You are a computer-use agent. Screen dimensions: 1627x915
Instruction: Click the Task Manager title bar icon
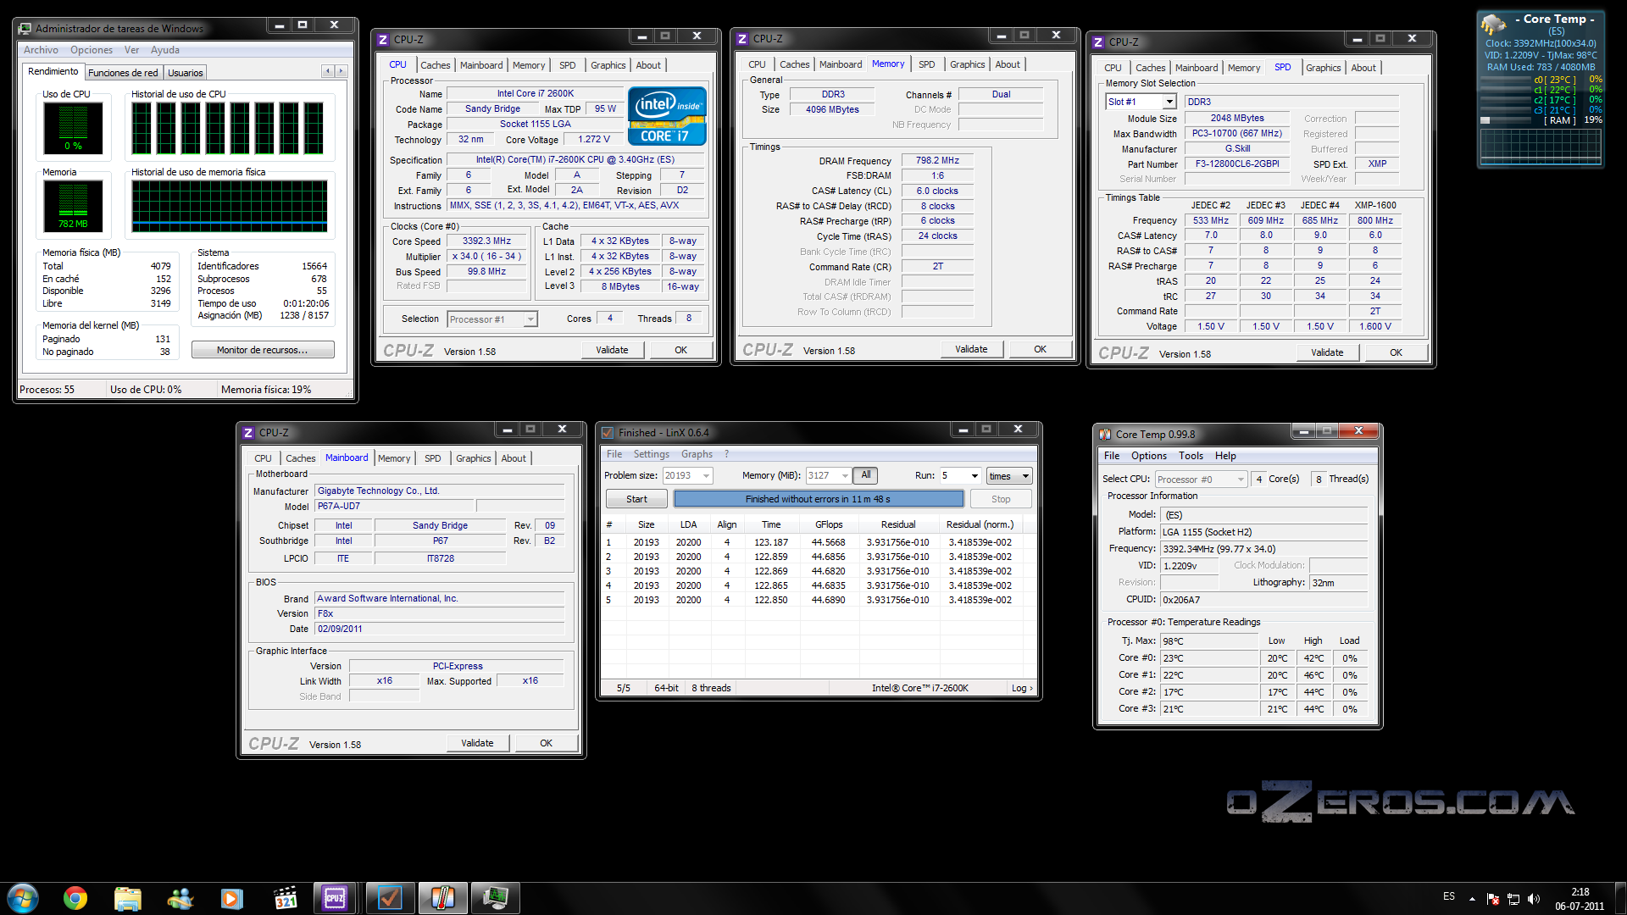pos(25,29)
